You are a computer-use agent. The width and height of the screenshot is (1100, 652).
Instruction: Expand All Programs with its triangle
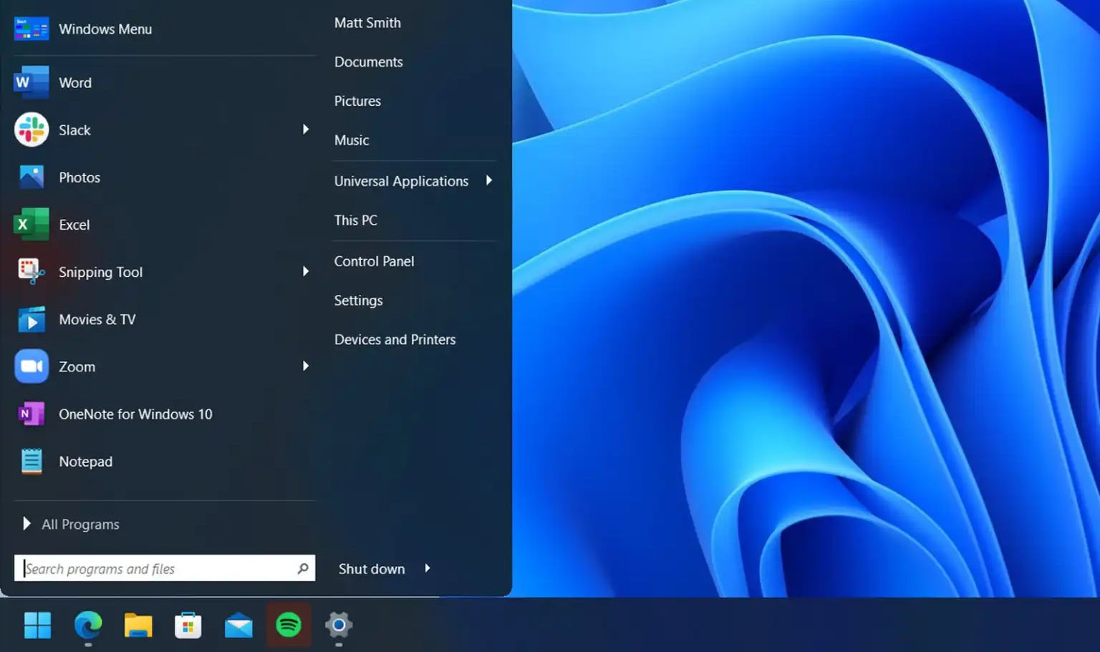[x=26, y=524]
